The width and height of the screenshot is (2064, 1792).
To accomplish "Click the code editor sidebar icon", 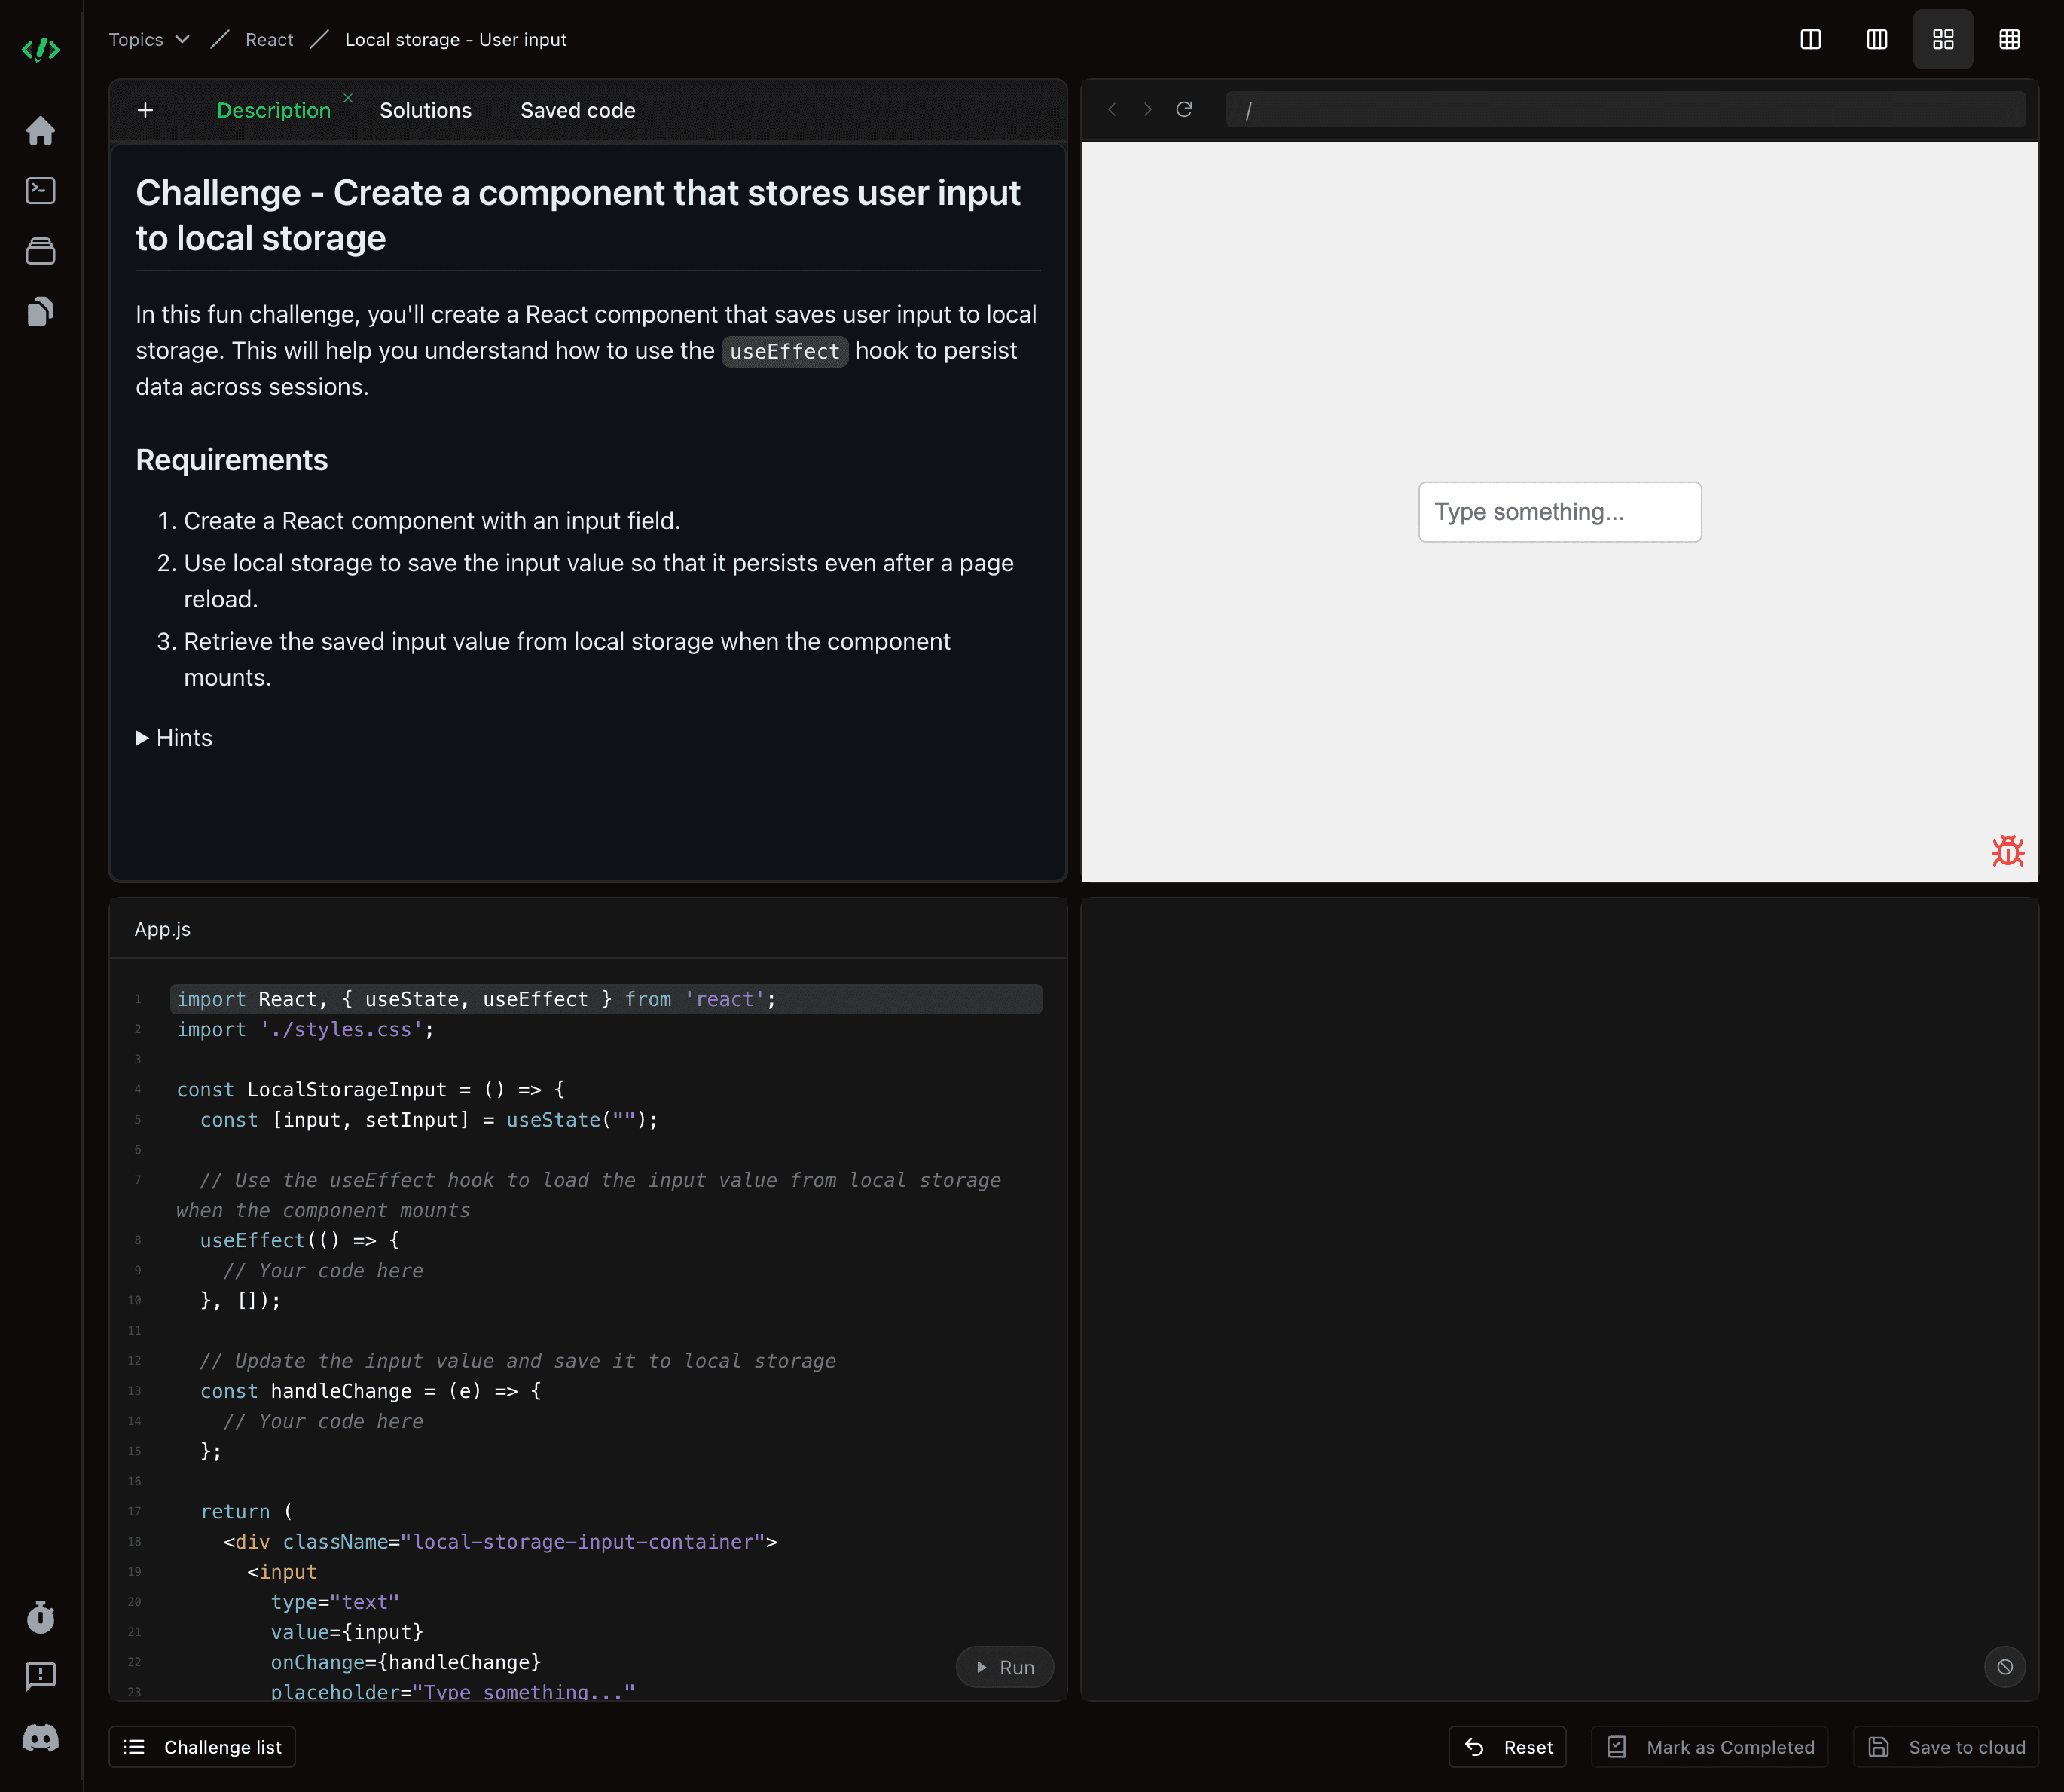I will pos(42,191).
